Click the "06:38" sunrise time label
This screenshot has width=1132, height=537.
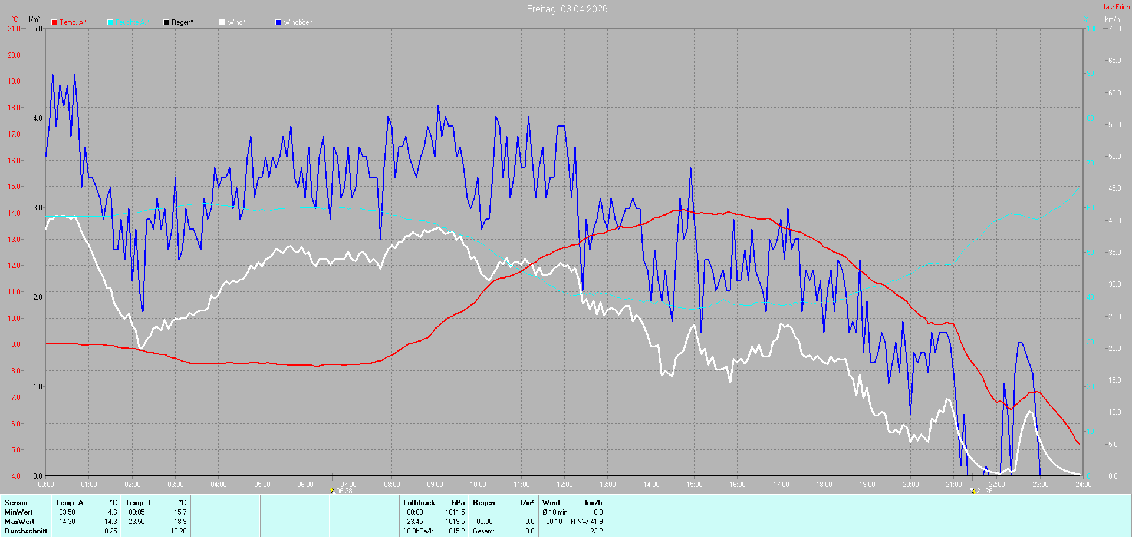tap(344, 491)
